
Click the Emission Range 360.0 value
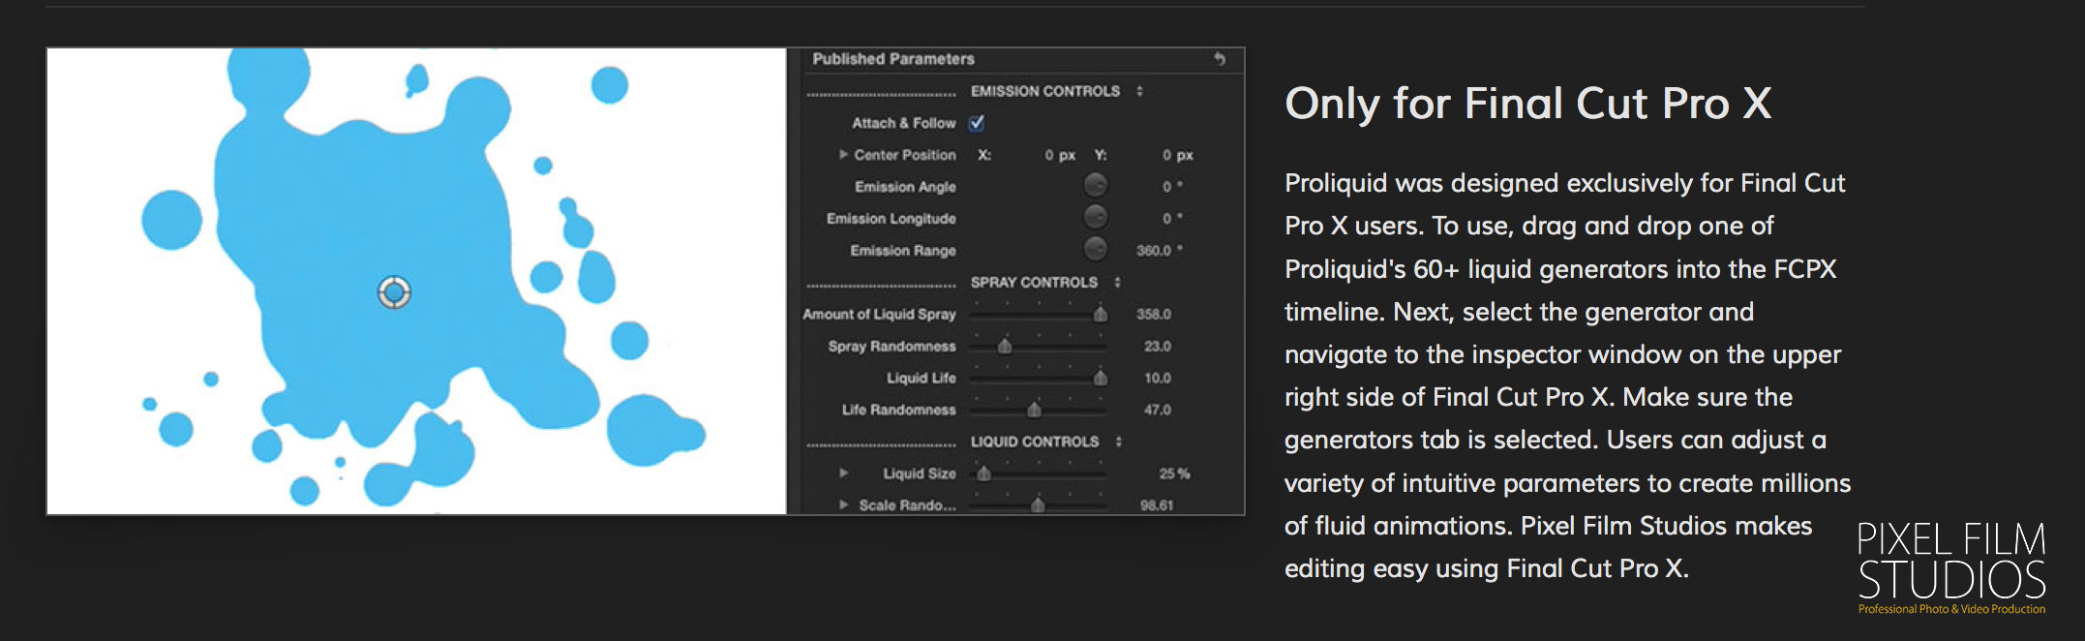point(1154,251)
